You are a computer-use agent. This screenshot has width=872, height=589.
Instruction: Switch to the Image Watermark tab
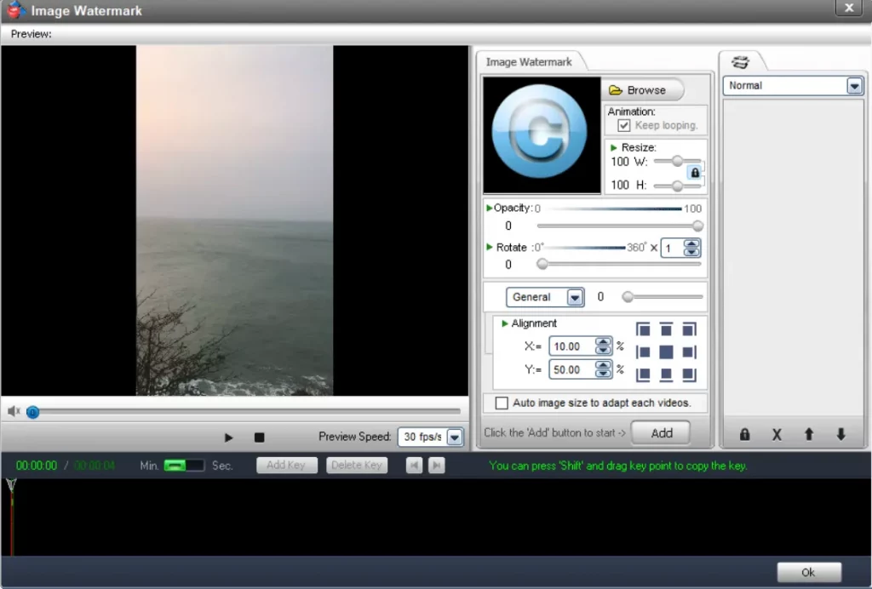point(529,62)
